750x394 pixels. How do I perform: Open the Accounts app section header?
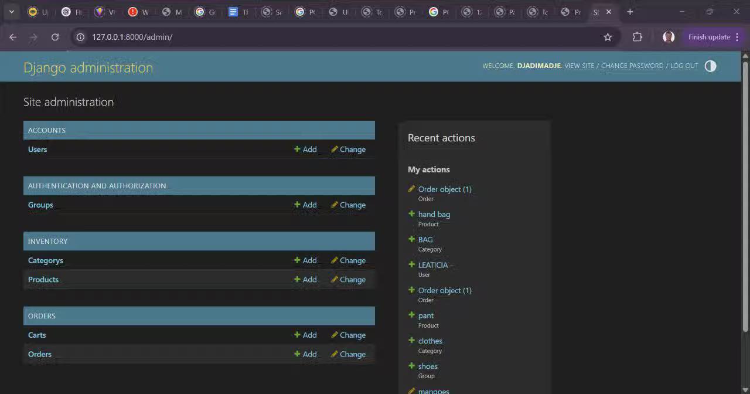[x=47, y=130]
